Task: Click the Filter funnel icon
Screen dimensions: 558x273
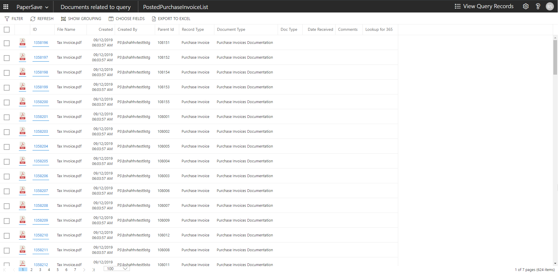Action: click(x=7, y=19)
